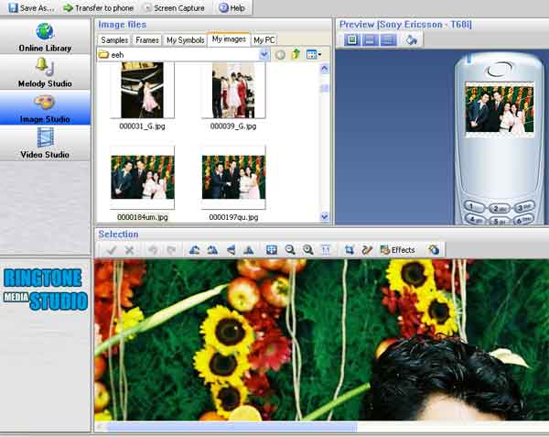Click the undo arrow icon

click(x=153, y=250)
